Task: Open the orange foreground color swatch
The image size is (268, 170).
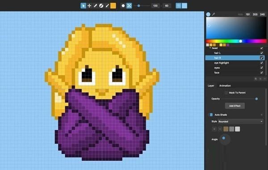Action: [x=113, y=6]
